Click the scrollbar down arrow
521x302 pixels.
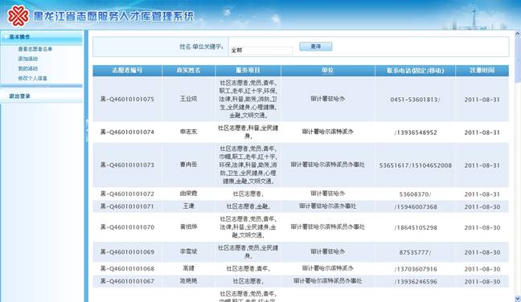click(517, 299)
